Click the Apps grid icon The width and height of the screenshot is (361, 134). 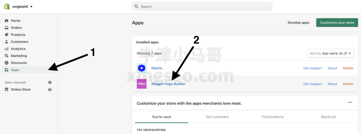point(7,70)
